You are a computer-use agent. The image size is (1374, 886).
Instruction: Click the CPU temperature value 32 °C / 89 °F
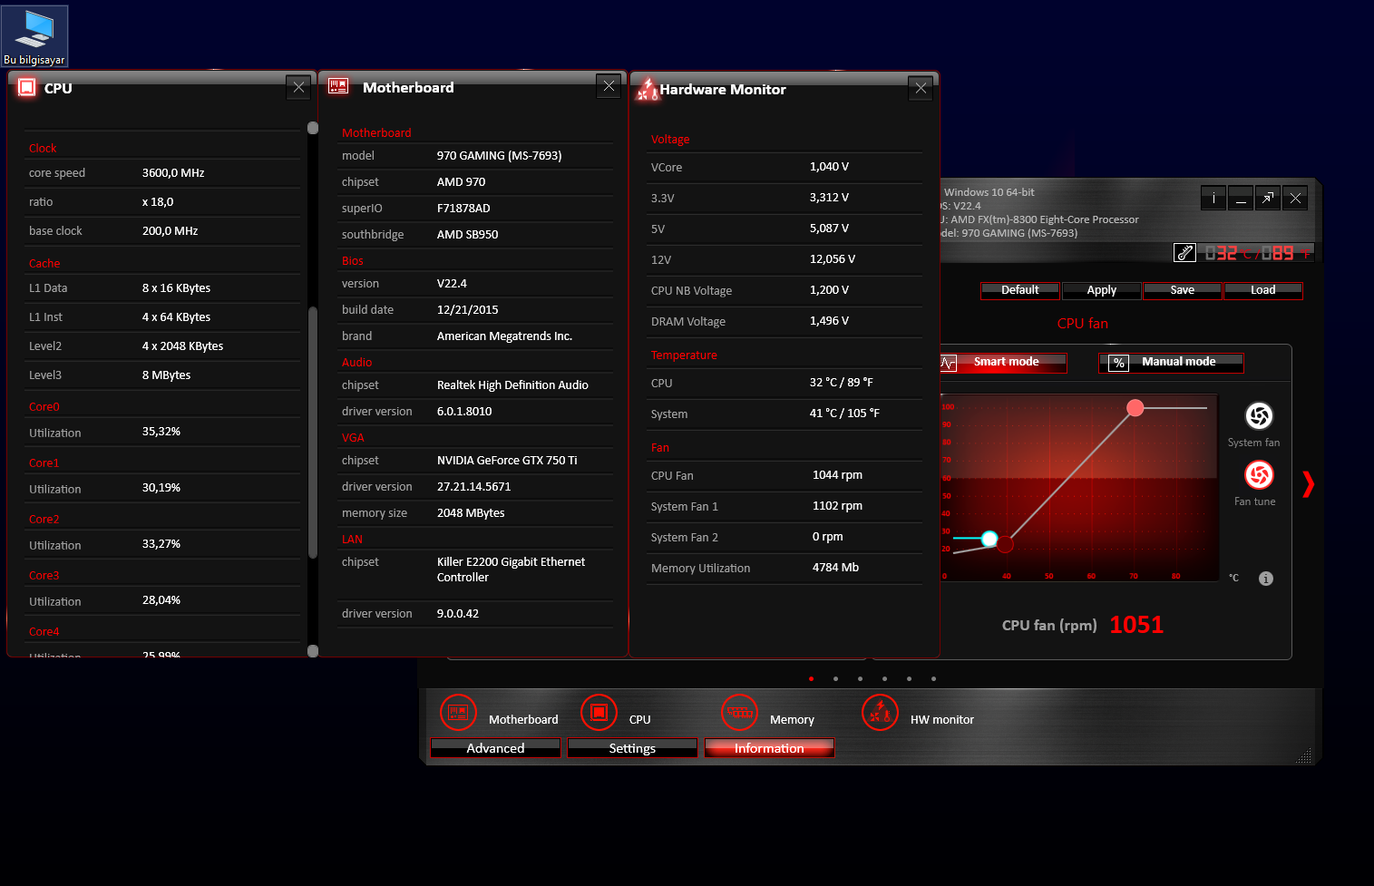click(841, 383)
